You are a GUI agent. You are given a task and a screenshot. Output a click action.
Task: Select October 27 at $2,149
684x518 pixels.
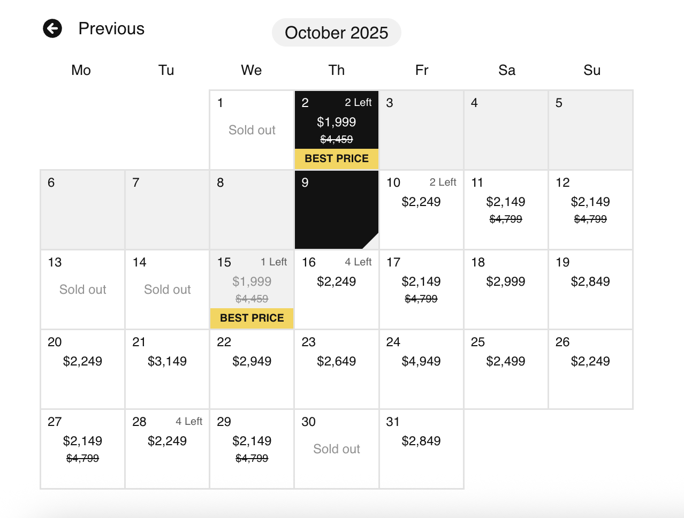click(x=82, y=449)
